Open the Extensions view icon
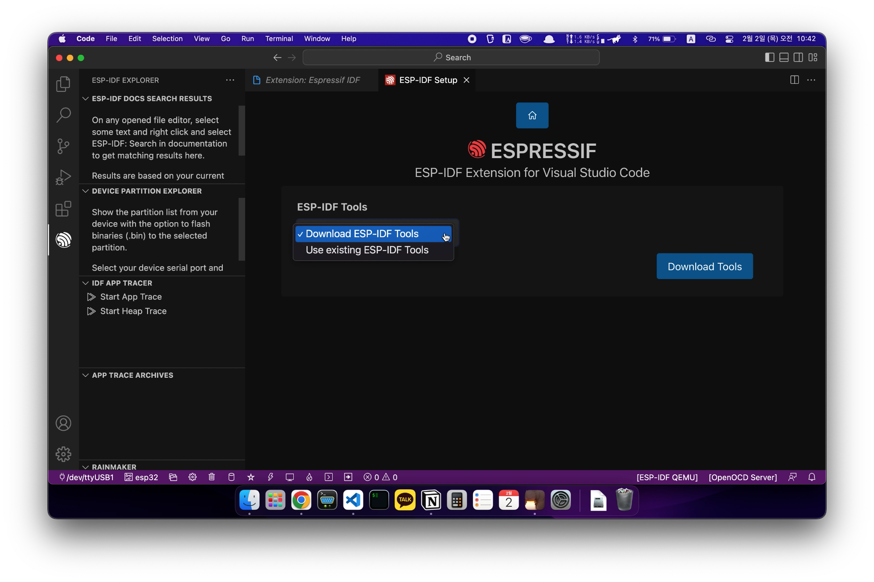 (63, 209)
